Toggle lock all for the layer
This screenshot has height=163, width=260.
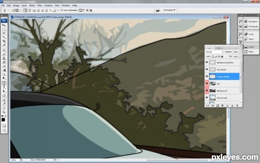click(222, 57)
